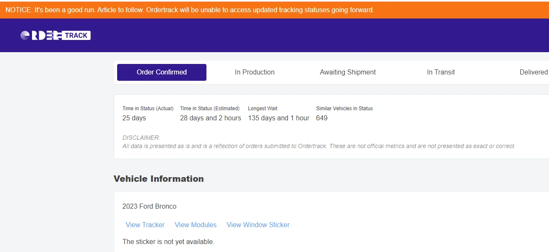Click the Longest Wait label

pos(262,109)
